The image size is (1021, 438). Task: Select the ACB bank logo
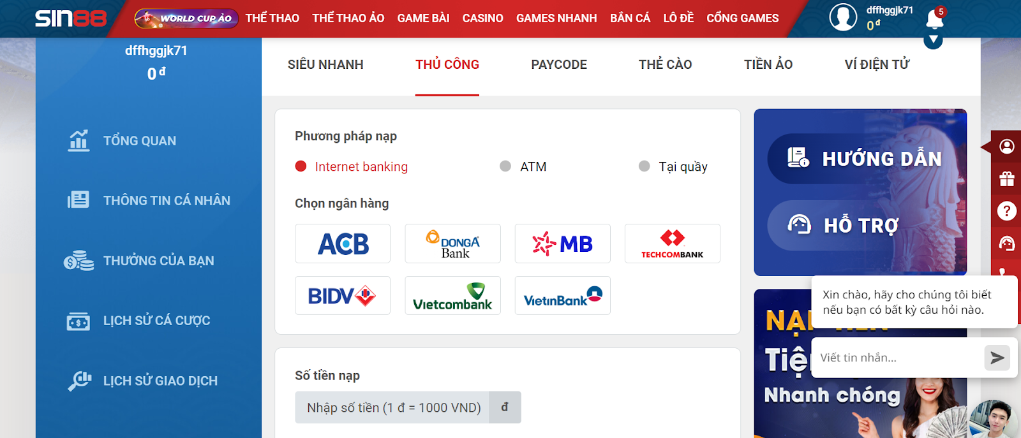click(x=343, y=244)
